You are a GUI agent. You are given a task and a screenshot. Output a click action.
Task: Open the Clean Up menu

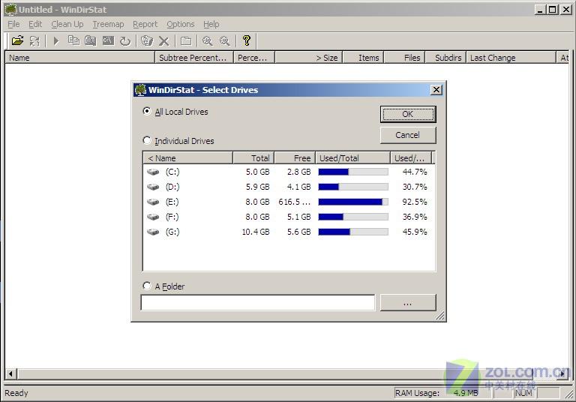click(67, 24)
